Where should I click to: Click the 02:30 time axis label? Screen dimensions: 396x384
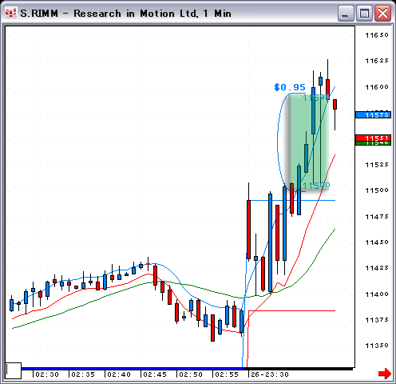(x=47, y=374)
